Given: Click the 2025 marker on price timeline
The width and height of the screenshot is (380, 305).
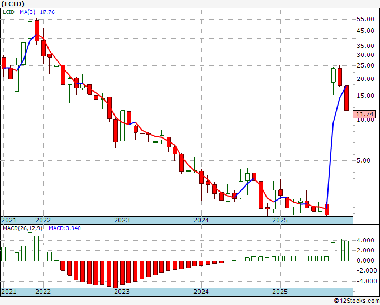Looking at the screenshot, I should [x=280, y=220].
